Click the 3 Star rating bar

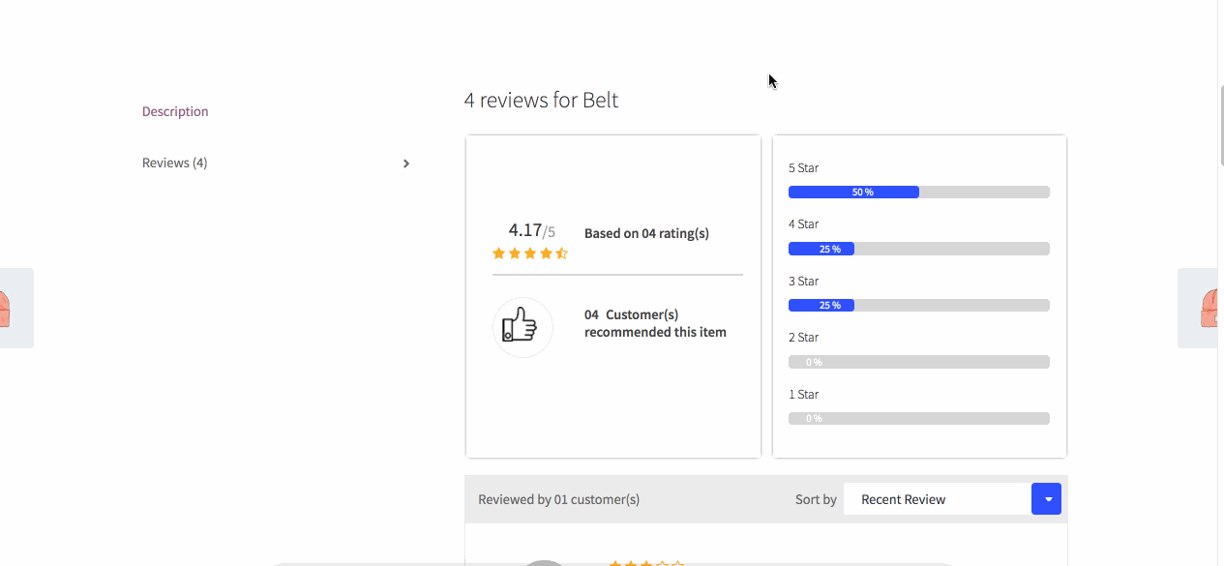click(x=918, y=306)
